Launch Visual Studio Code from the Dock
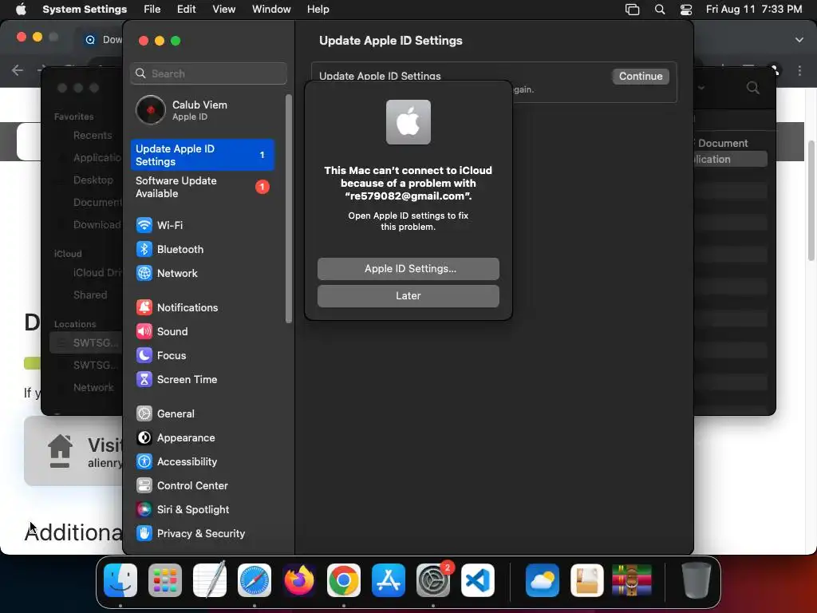This screenshot has width=817, height=613. click(478, 580)
